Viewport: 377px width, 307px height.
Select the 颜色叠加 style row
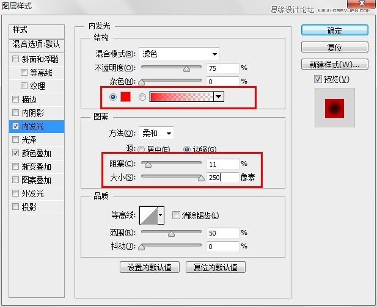click(x=37, y=153)
